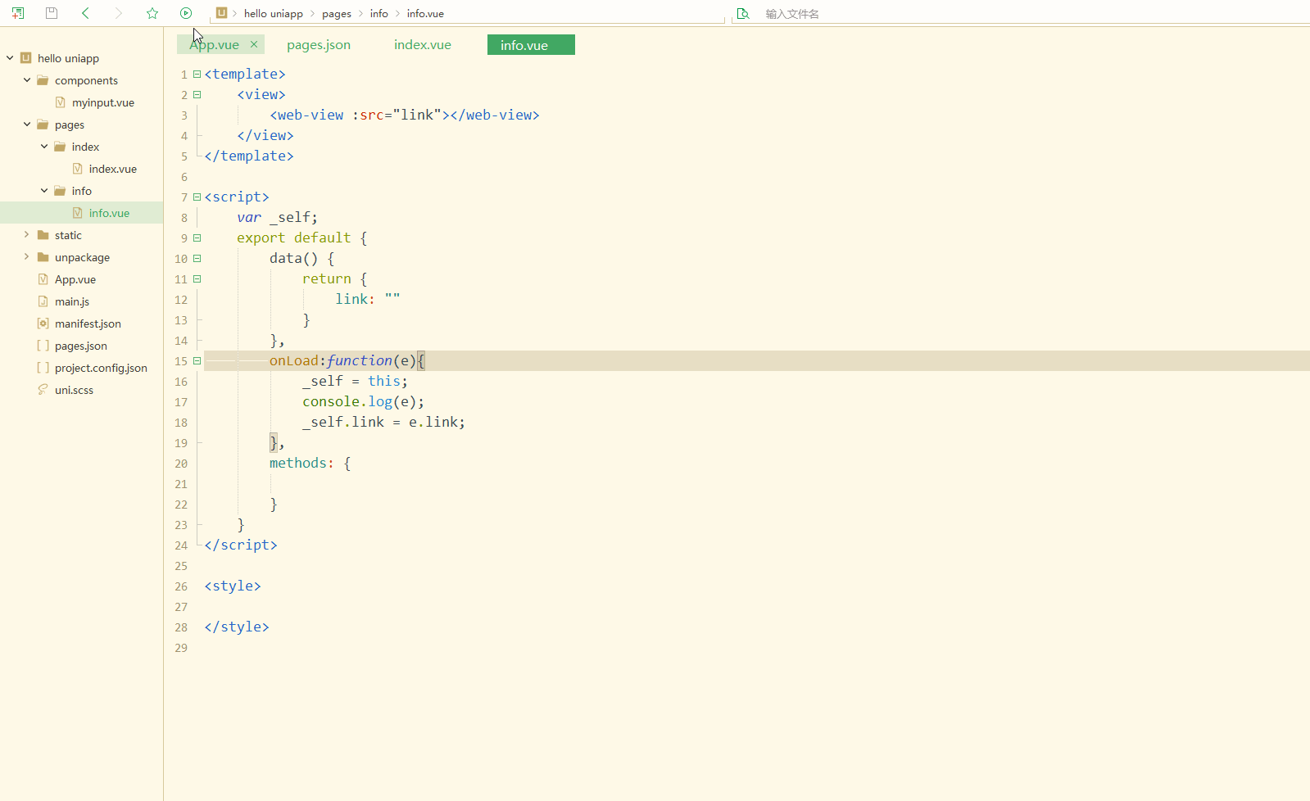The height and width of the screenshot is (801, 1310).
Task: Collapse the info folder chevron
Action: (x=44, y=191)
